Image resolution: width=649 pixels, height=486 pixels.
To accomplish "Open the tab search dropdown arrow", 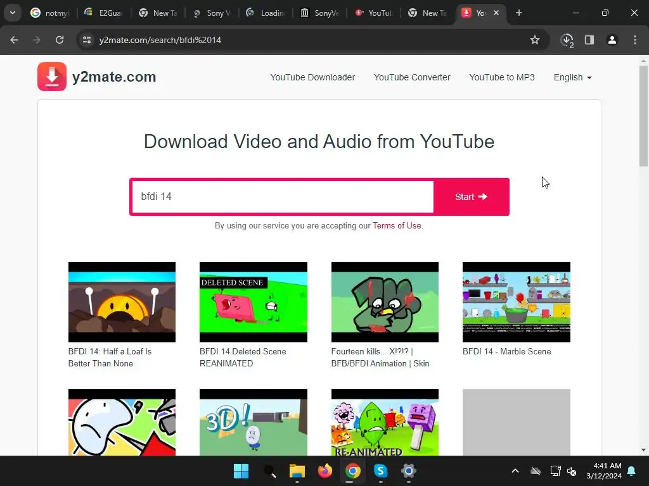I will pyautogui.click(x=13, y=13).
